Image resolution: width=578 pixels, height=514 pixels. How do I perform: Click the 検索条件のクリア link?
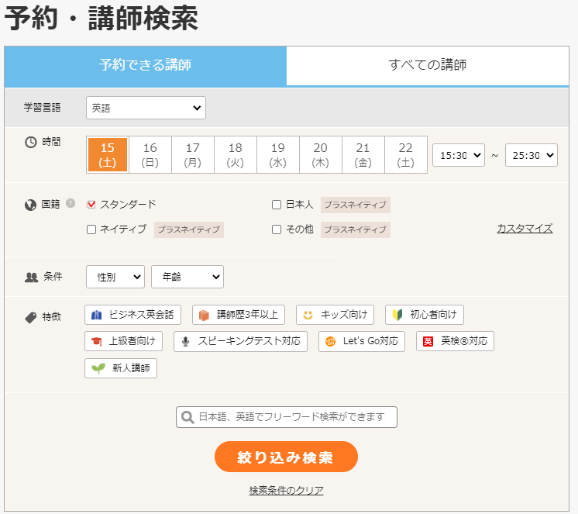pos(286,491)
